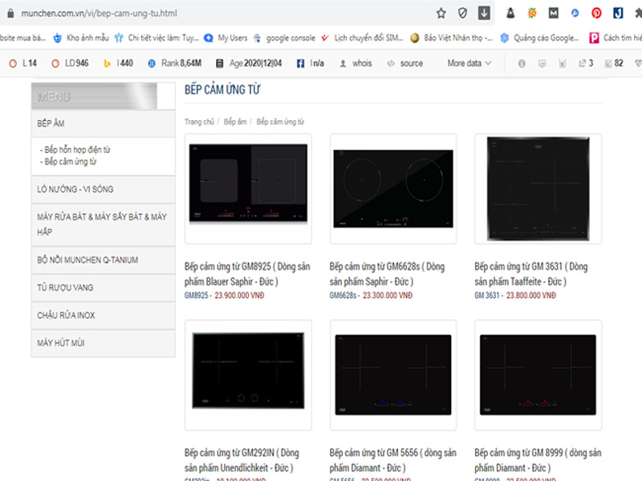The height and width of the screenshot is (481, 642).
Task: Click the blue J extension icon
Action: coord(618,14)
